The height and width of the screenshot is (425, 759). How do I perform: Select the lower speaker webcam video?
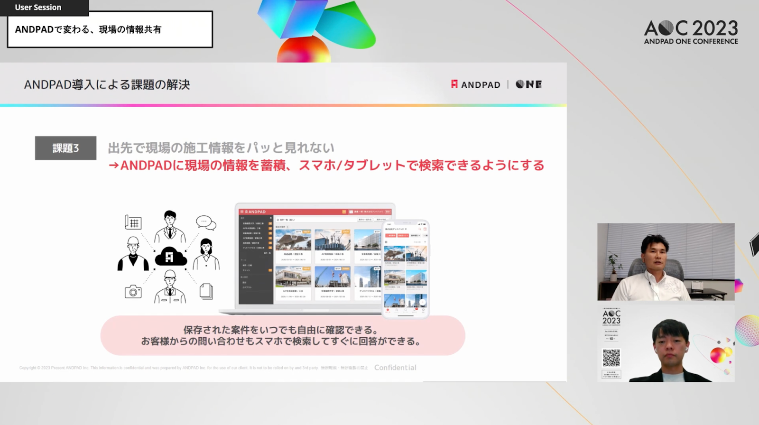pos(666,344)
